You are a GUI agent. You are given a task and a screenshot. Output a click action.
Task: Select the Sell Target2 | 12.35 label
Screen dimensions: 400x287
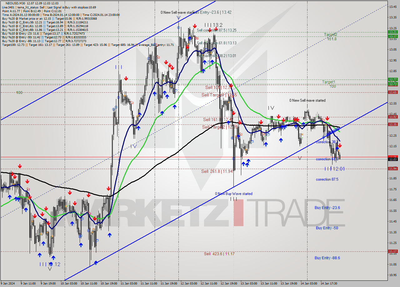pos(220,127)
